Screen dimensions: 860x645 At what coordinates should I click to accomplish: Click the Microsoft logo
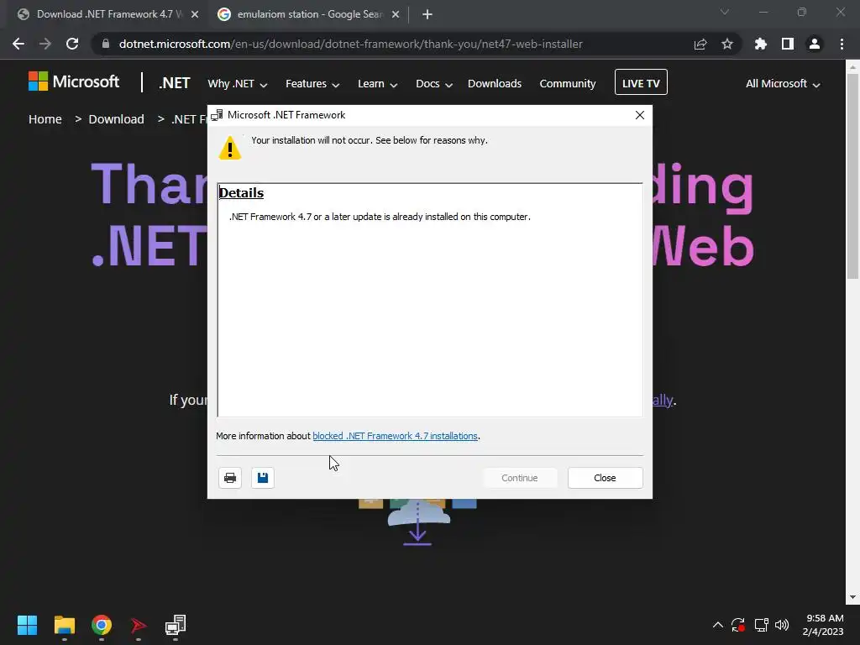pos(74,81)
